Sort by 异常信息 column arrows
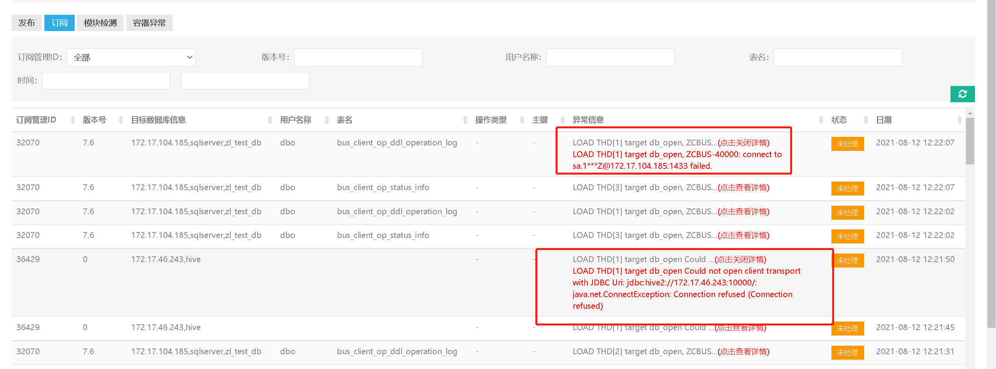The image size is (996, 369). [821, 120]
